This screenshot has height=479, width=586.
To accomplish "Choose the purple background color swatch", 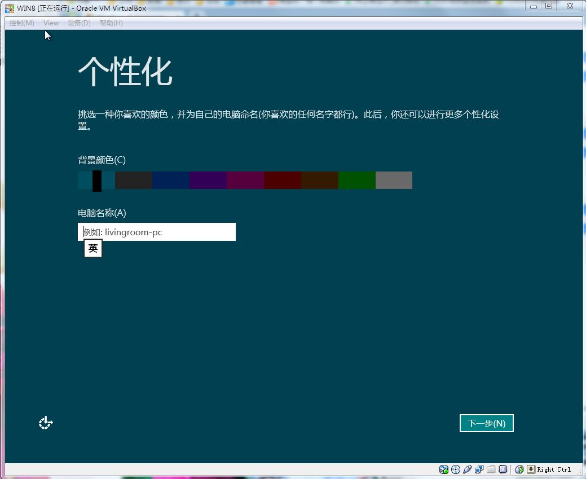I will (208, 181).
